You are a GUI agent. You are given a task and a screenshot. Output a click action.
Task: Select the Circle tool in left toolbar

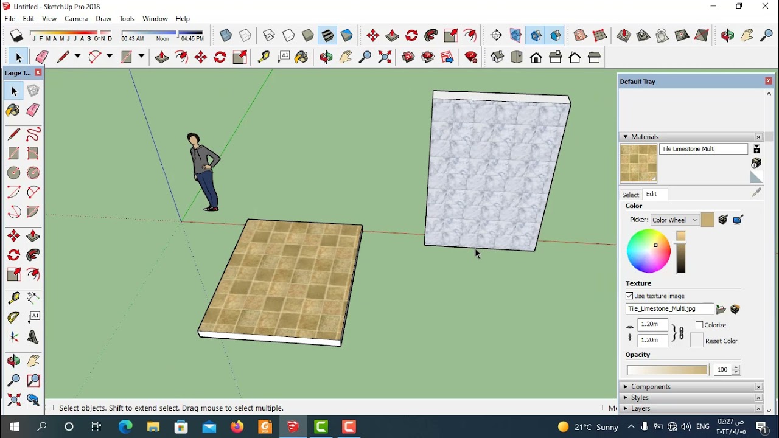(13, 173)
